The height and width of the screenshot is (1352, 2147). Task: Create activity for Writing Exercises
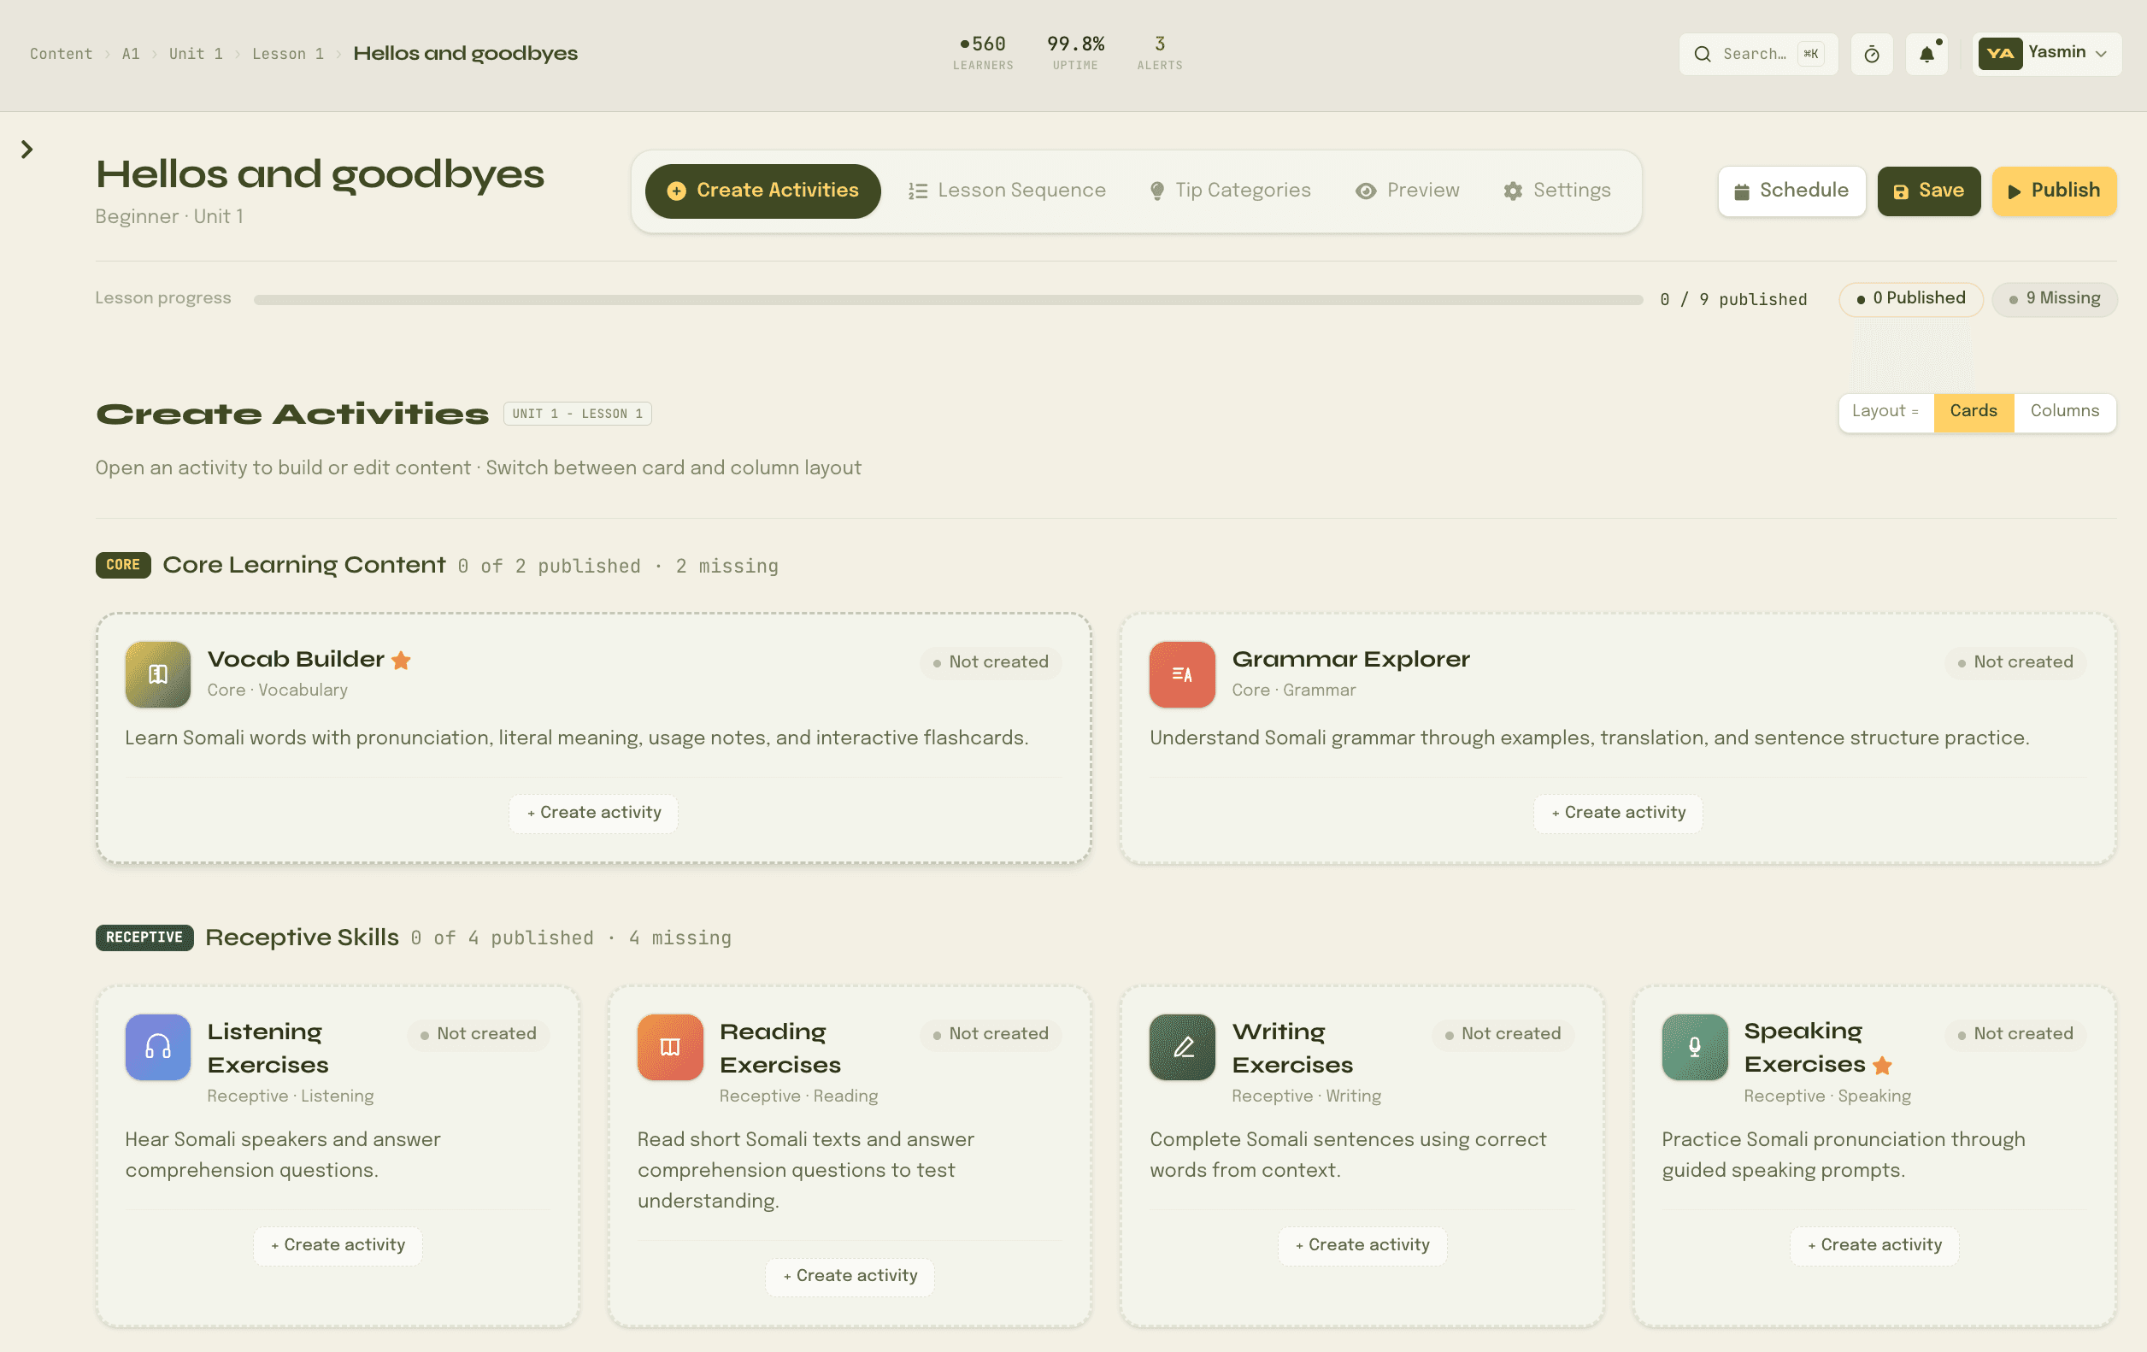tap(1362, 1245)
